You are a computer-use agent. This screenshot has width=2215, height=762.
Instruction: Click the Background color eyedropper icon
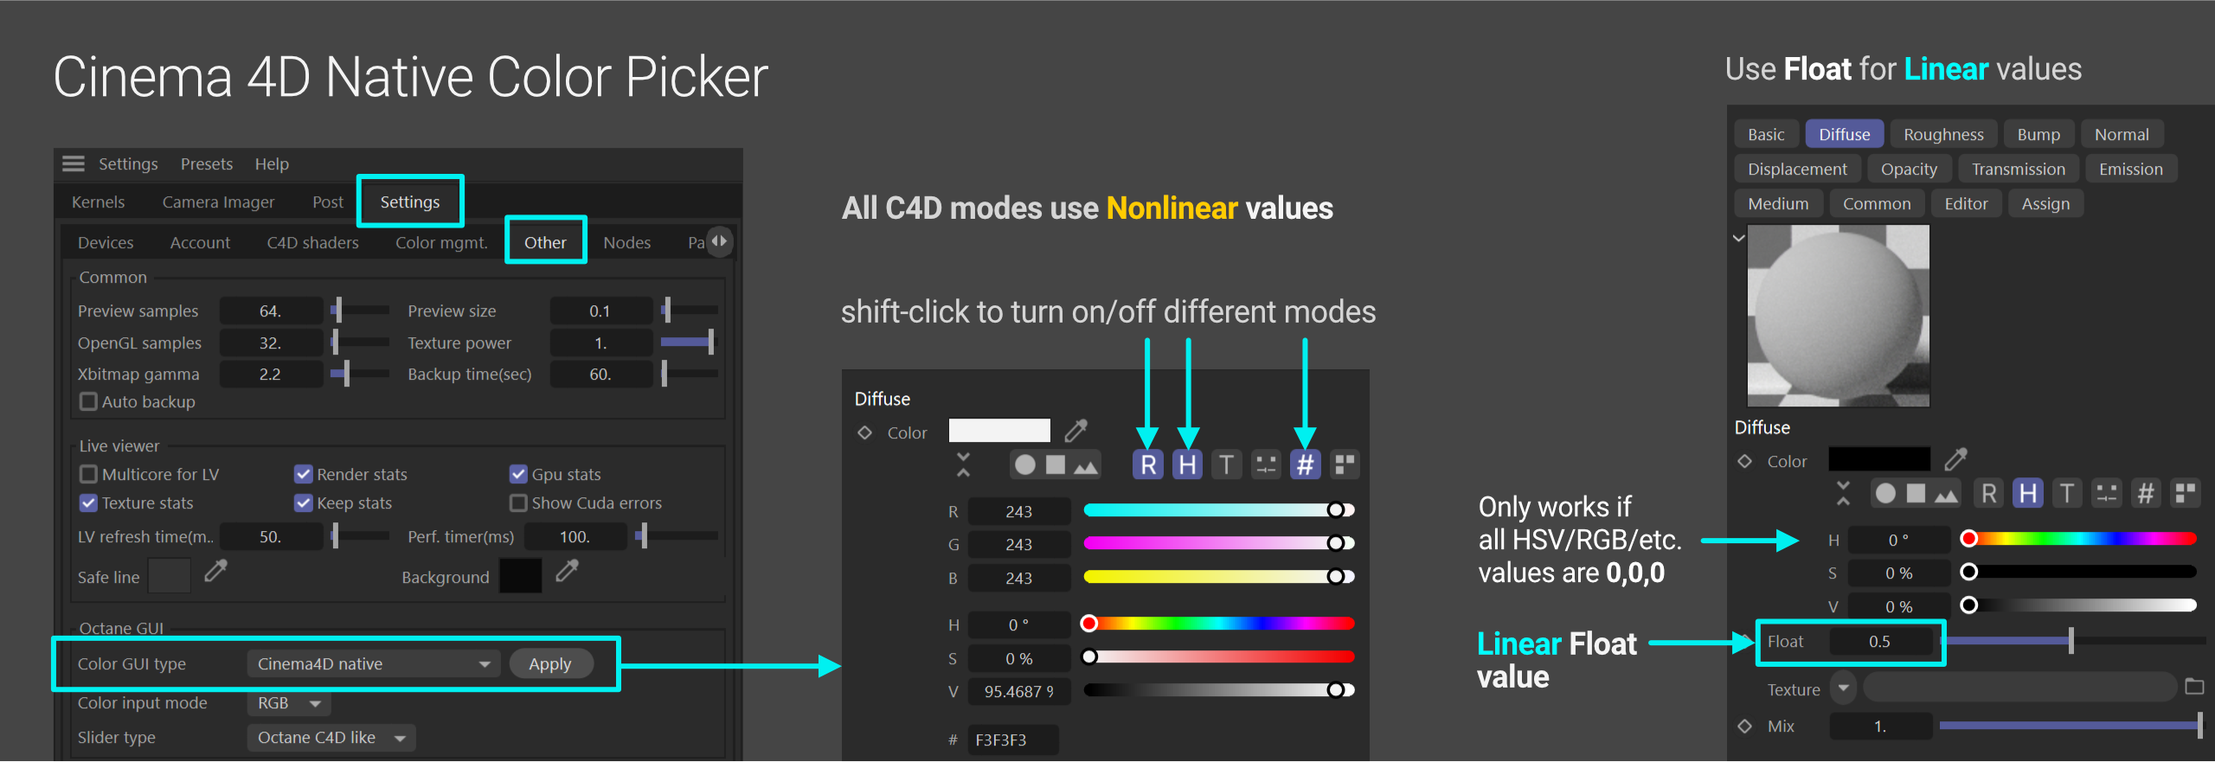567,571
